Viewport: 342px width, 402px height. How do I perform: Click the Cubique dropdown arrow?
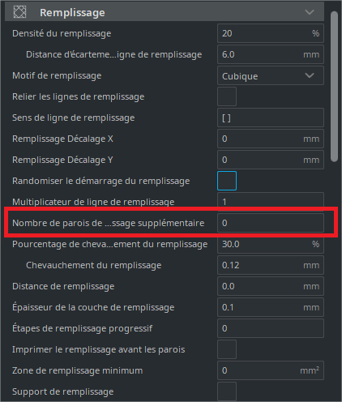click(x=310, y=75)
